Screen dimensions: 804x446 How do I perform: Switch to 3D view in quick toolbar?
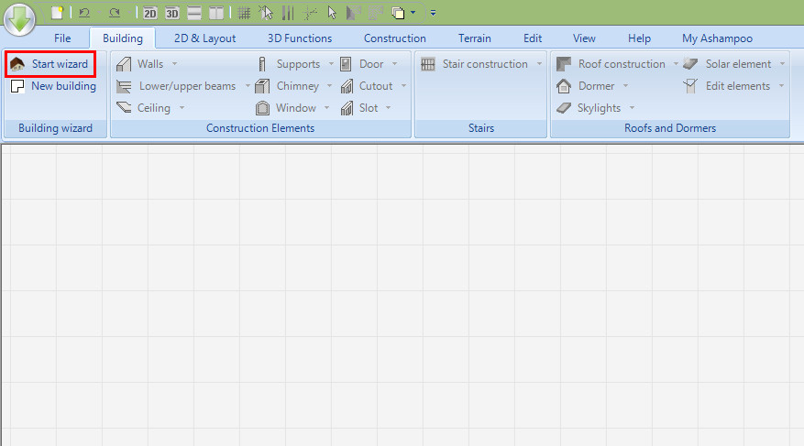pos(172,13)
